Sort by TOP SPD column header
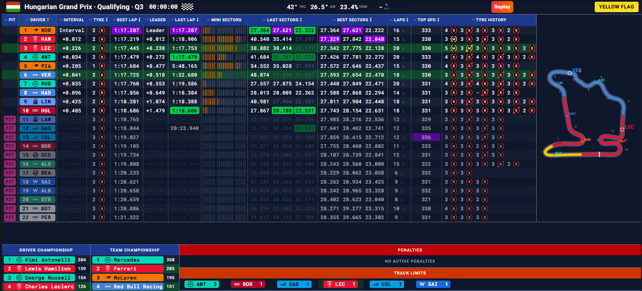The image size is (642, 291). (x=426, y=20)
